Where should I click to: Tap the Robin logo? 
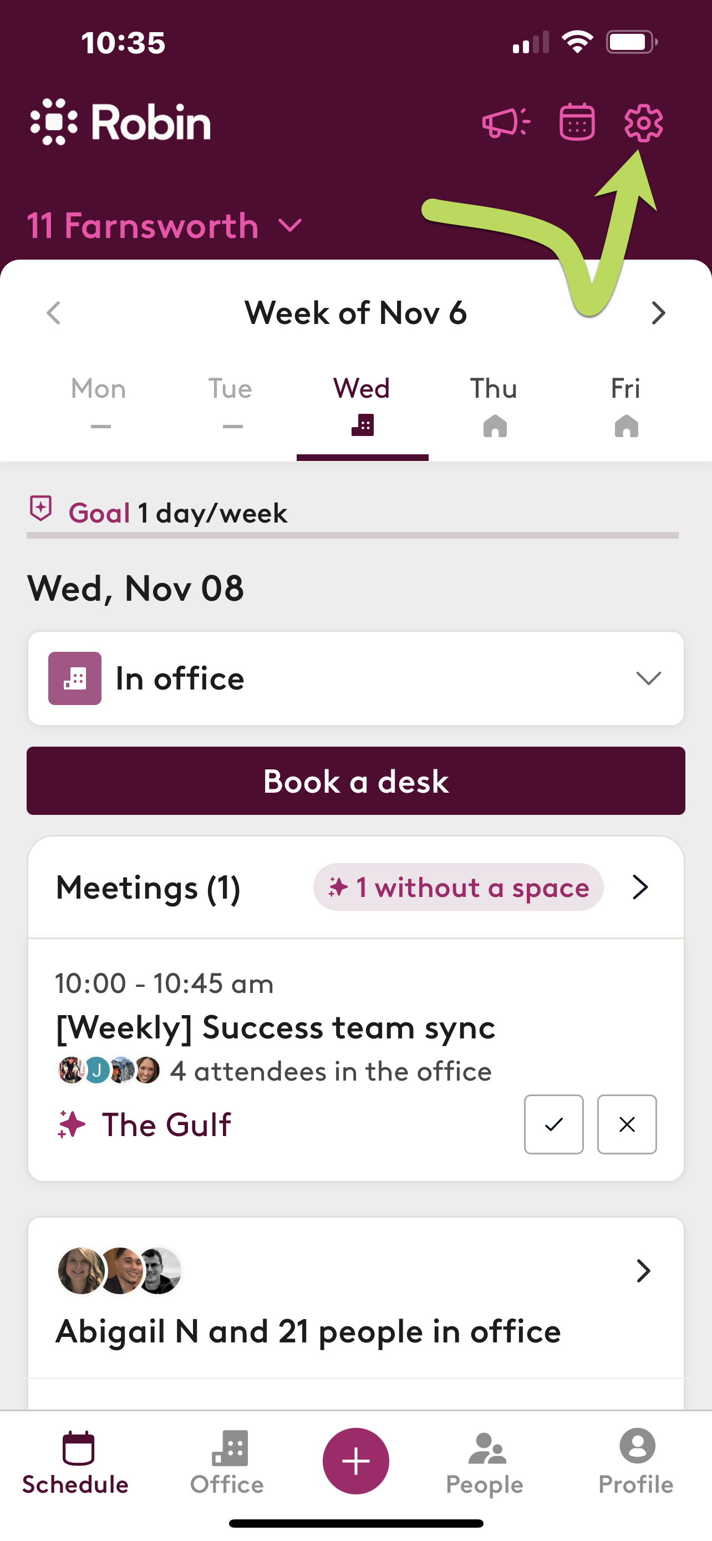click(120, 122)
